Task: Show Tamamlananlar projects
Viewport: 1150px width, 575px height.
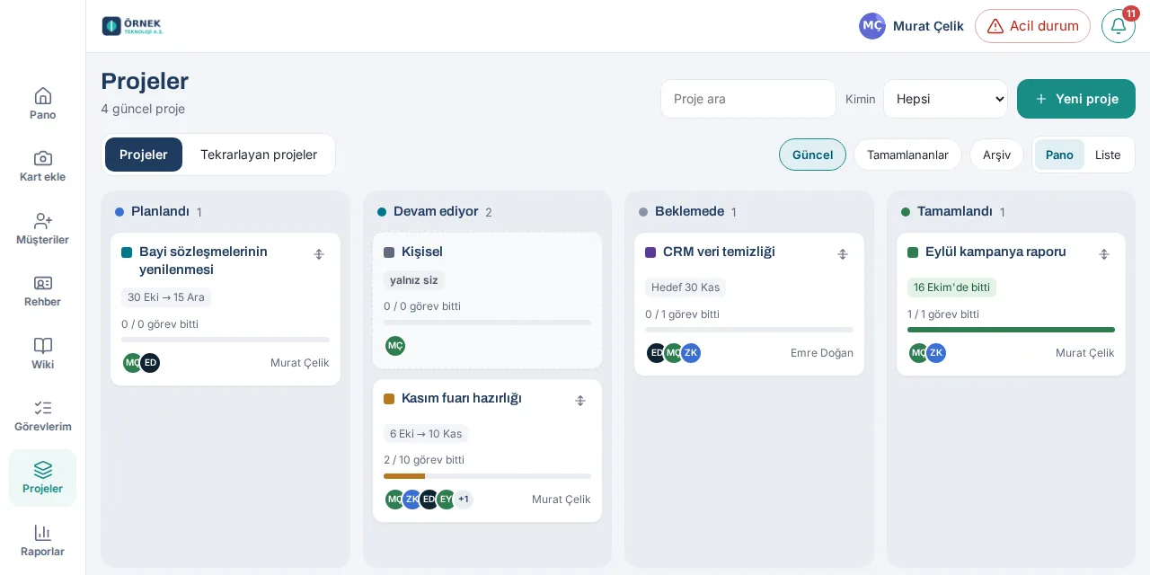Action: point(907,155)
